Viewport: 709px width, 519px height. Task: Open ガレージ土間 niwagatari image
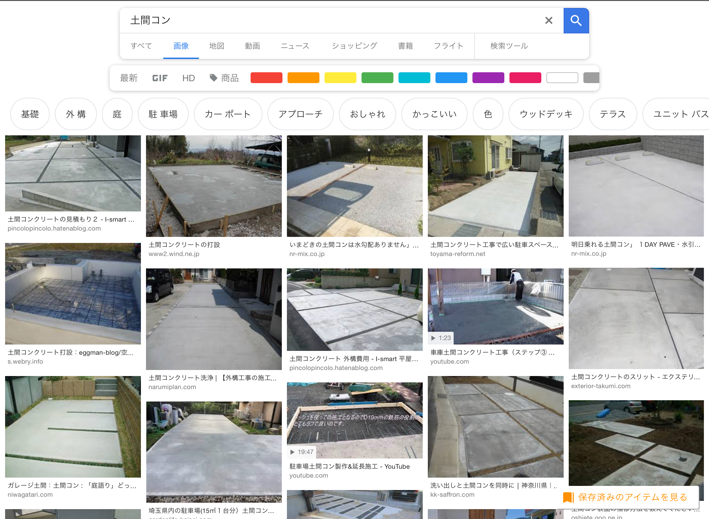click(x=73, y=427)
